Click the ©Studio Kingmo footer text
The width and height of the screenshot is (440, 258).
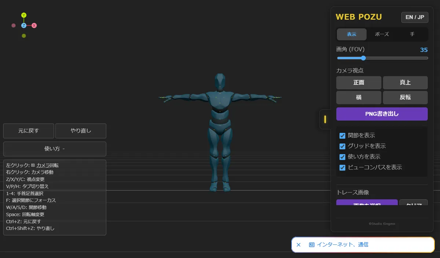pyautogui.click(x=382, y=224)
